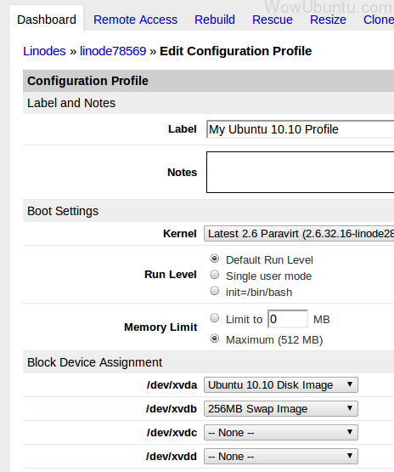This screenshot has width=394, height=472.
Task: Select Maximum (512 MB) memory option
Action: [214, 338]
